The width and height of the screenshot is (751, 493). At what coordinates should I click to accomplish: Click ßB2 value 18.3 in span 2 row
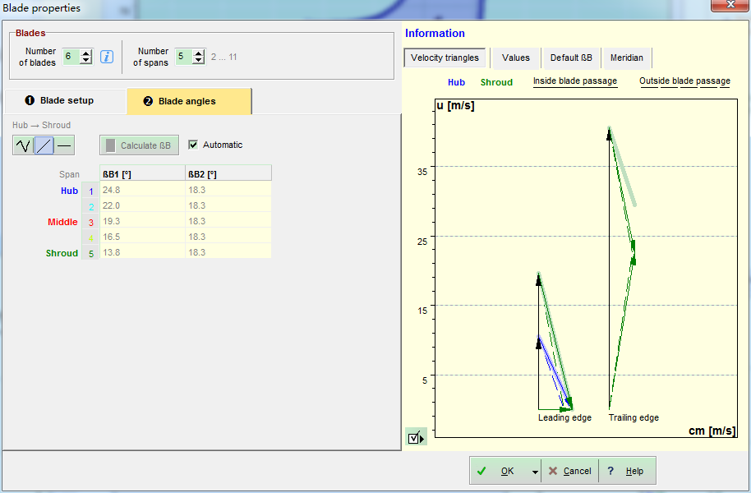(x=228, y=205)
